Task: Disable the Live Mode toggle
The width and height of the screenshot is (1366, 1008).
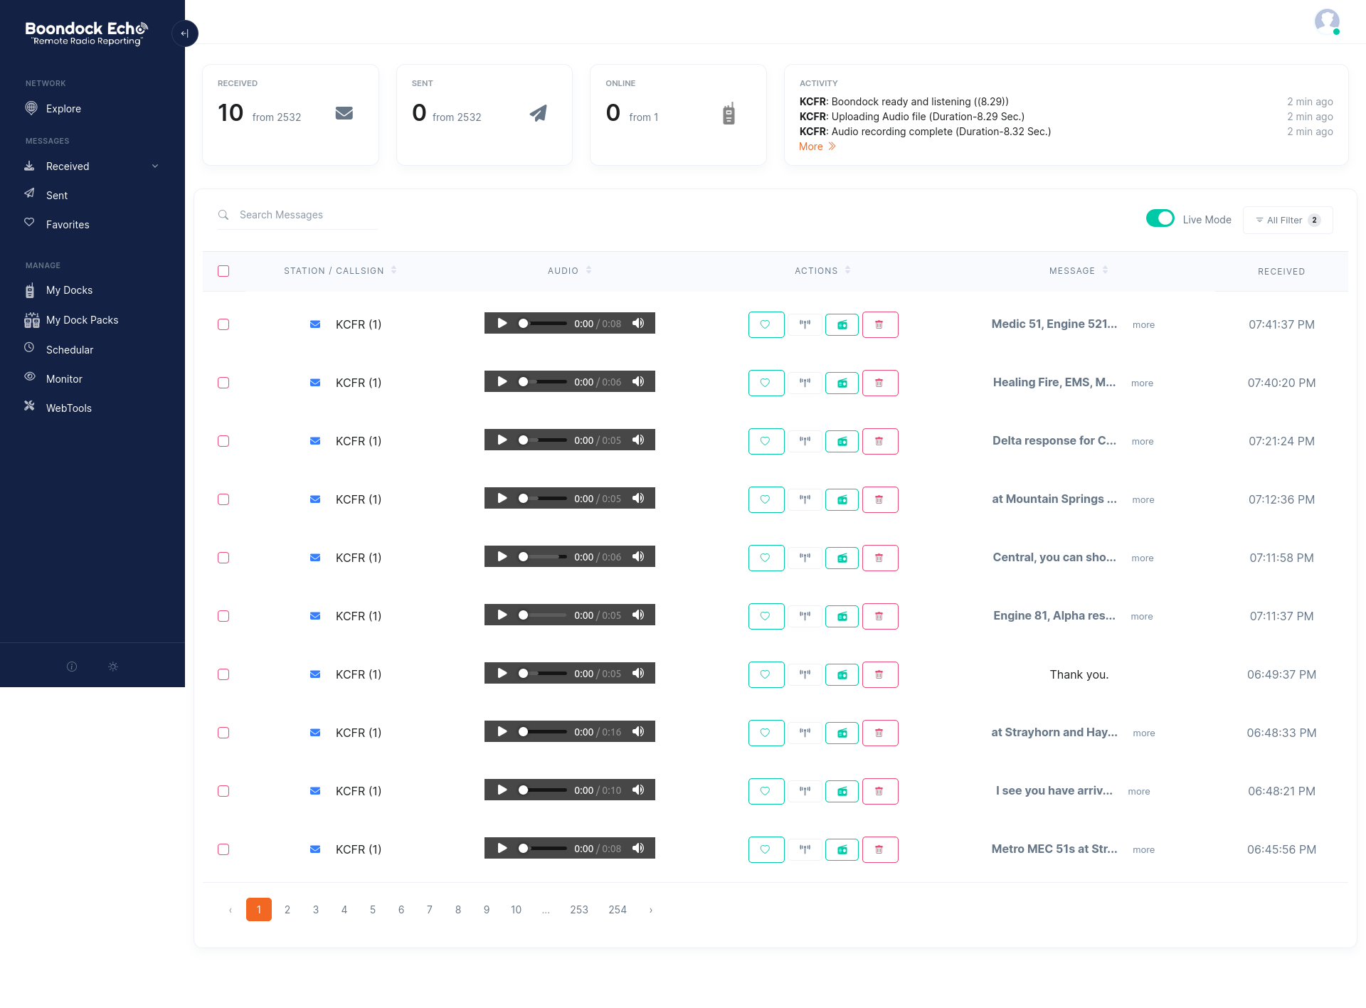Action: tap(1160, 218)
